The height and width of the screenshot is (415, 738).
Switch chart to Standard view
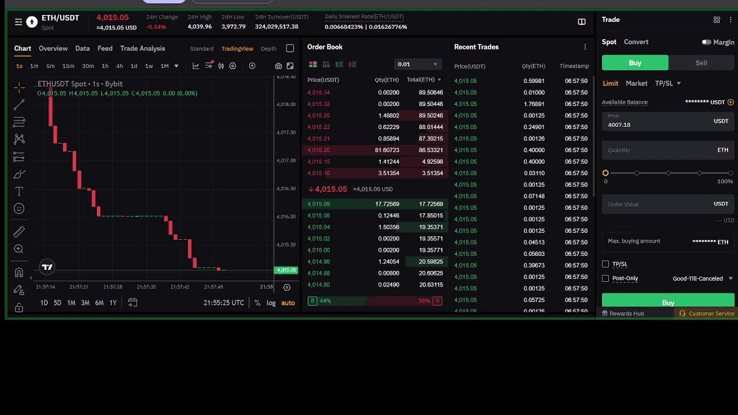[x=202, y=48]
